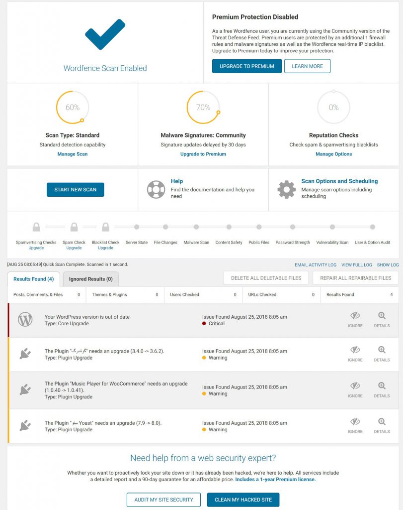Viewport: 403px width, 510px height.
Task: Click the Help lifebuoy icon
Action: point(156,189)
